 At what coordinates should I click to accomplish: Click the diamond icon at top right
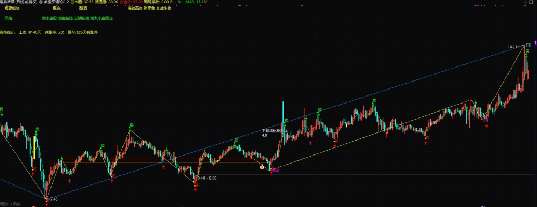(526, 2)
